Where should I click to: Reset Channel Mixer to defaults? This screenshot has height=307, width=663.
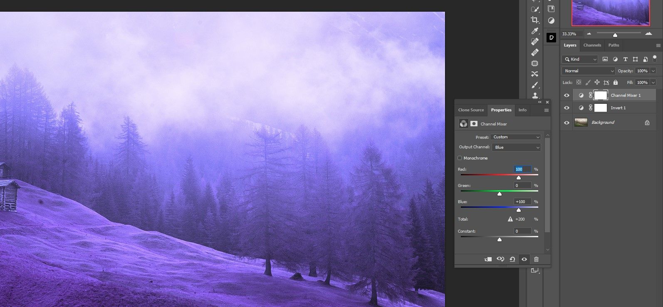(x=512, y=259)
